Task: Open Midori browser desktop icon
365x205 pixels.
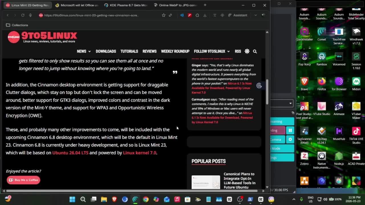Action: (x=356, y=84)
